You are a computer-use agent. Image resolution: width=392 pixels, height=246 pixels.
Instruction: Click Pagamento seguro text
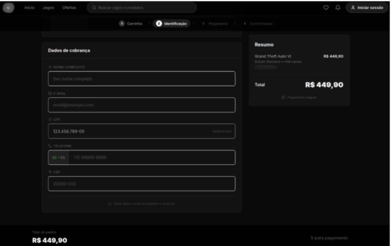[302, 97]
